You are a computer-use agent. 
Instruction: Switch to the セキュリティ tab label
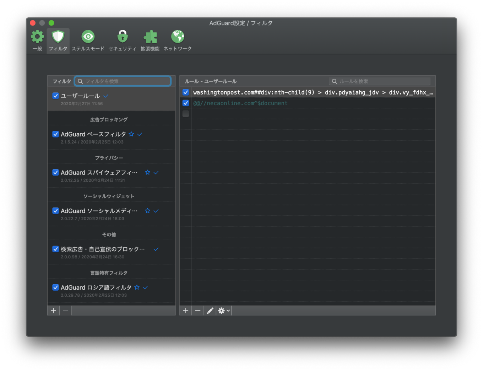pos(123,49)
